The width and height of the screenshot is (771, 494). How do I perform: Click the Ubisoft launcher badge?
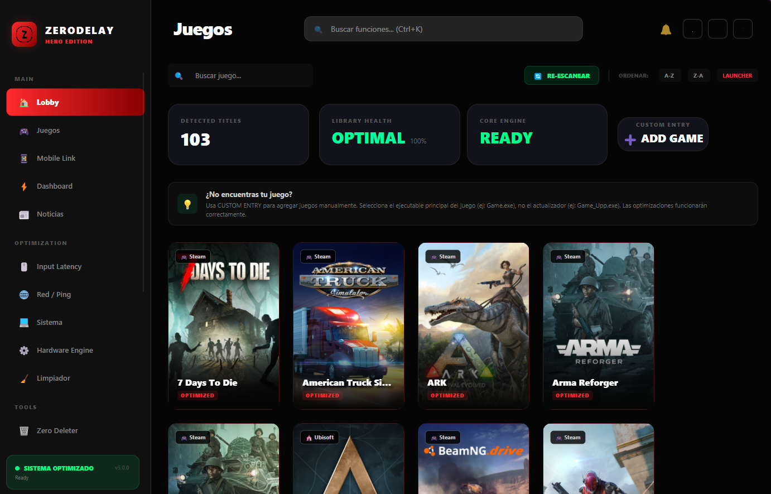[x=320, y=438]
